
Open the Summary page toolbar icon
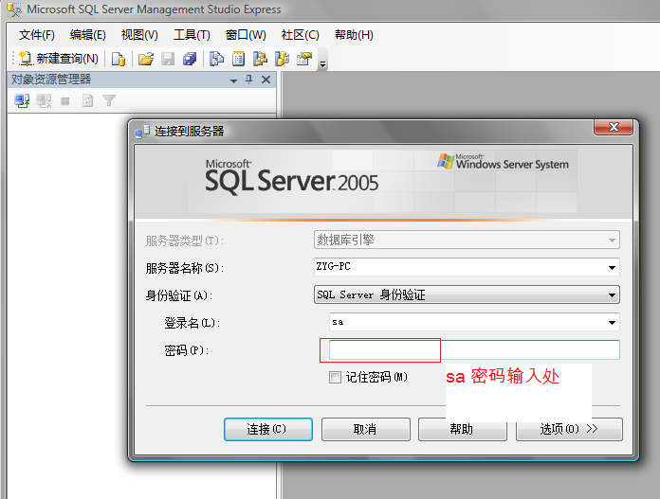point(238,59)
